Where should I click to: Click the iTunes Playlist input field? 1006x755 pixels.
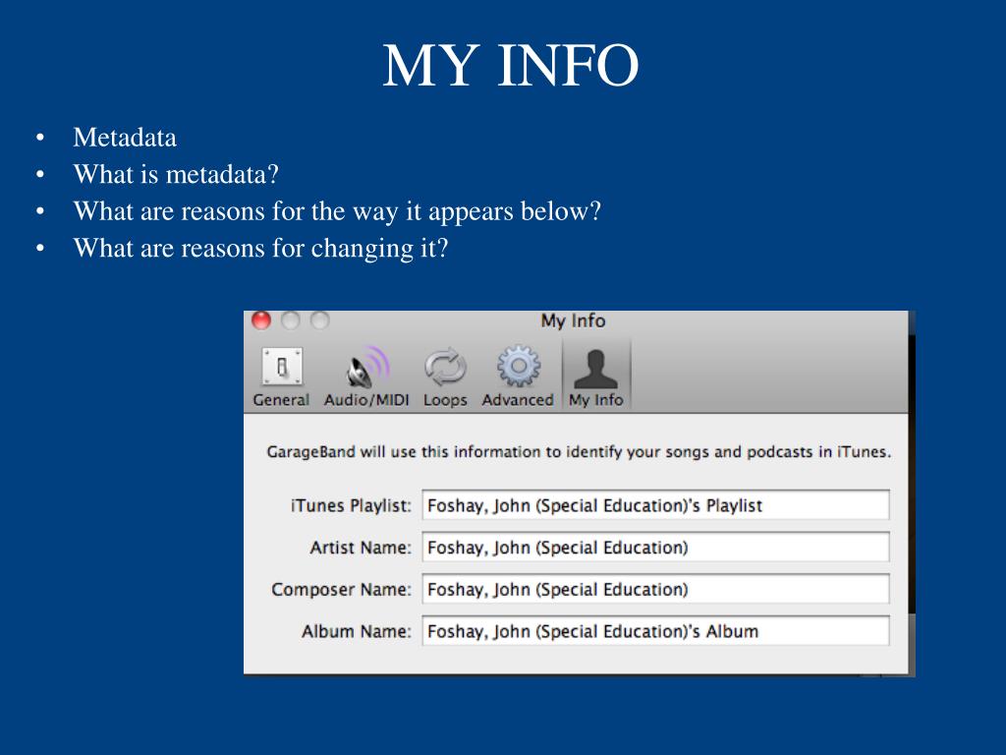pos(655,505)
